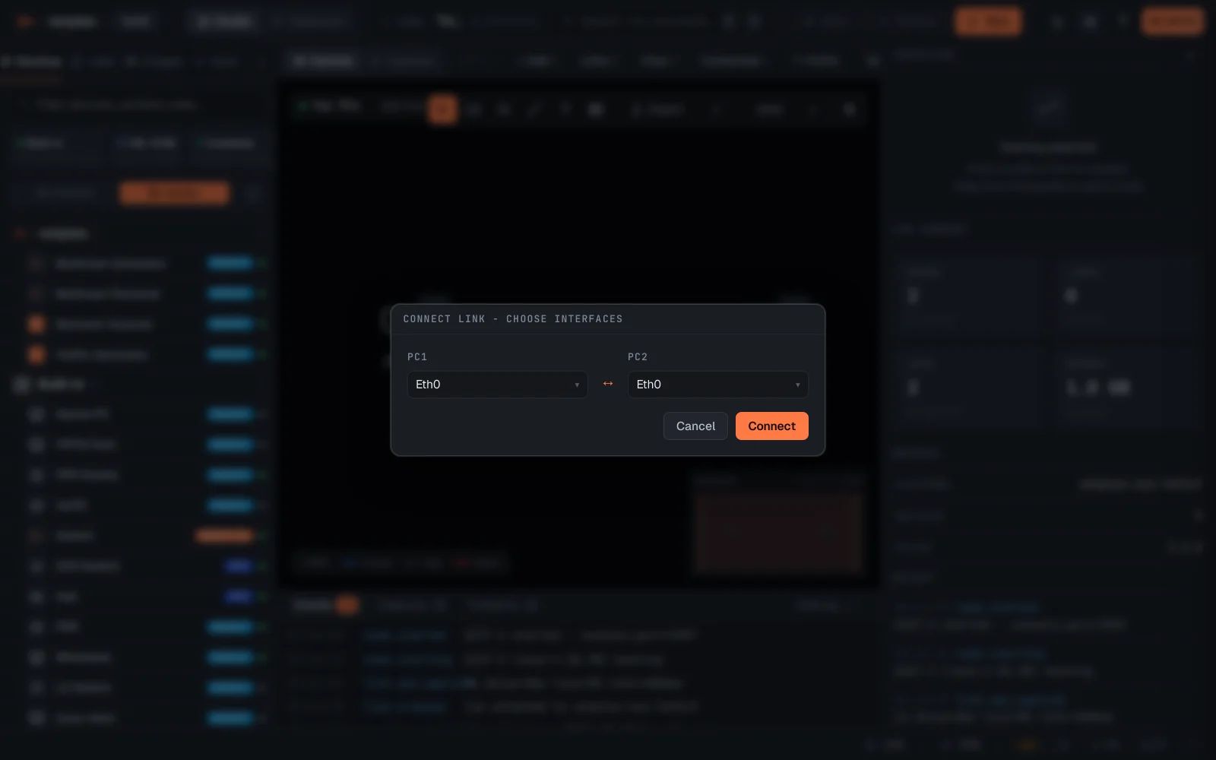The image size is (1216, 760).
Task: Open the PC1 interface dropdown
Action: click(x=497, y=385)
